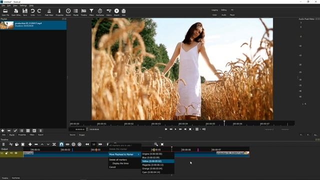This screenshot has height=180, width=320.
Task: Switch to Logging layout
Action: coord(214,10)
